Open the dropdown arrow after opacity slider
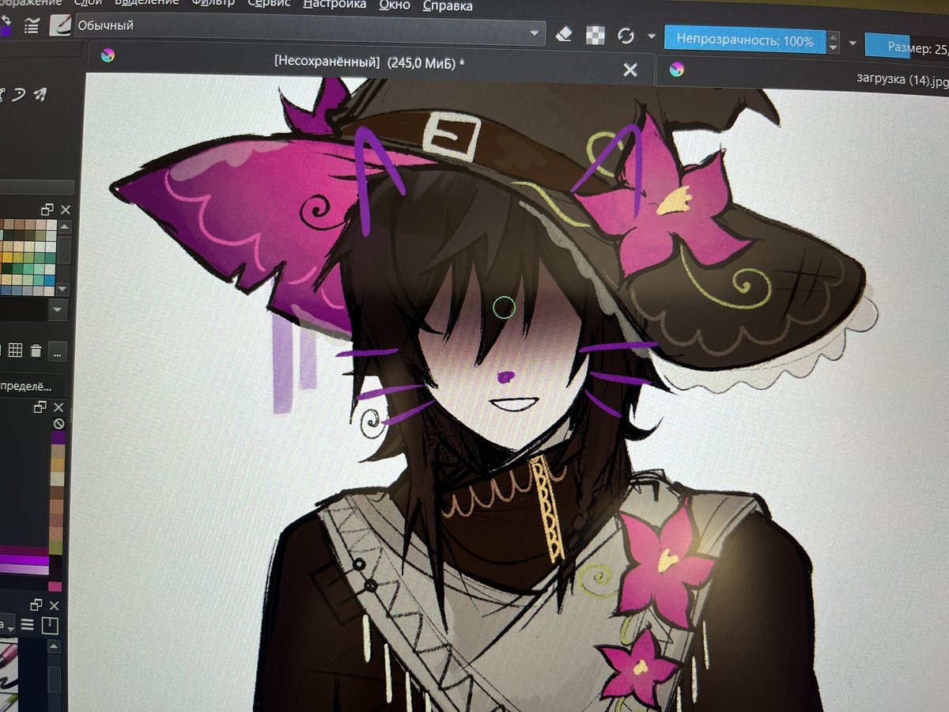This screenshot has height=712, width=949. point(853,43)
